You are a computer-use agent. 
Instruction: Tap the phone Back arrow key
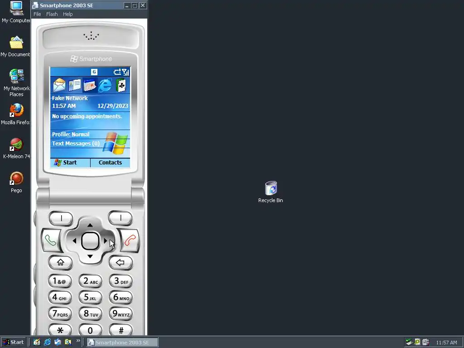click(x=120, y=262)
